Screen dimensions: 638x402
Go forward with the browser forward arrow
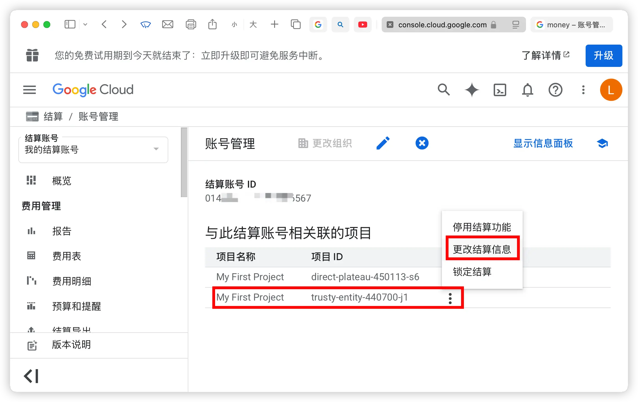[x=124, y=25]
